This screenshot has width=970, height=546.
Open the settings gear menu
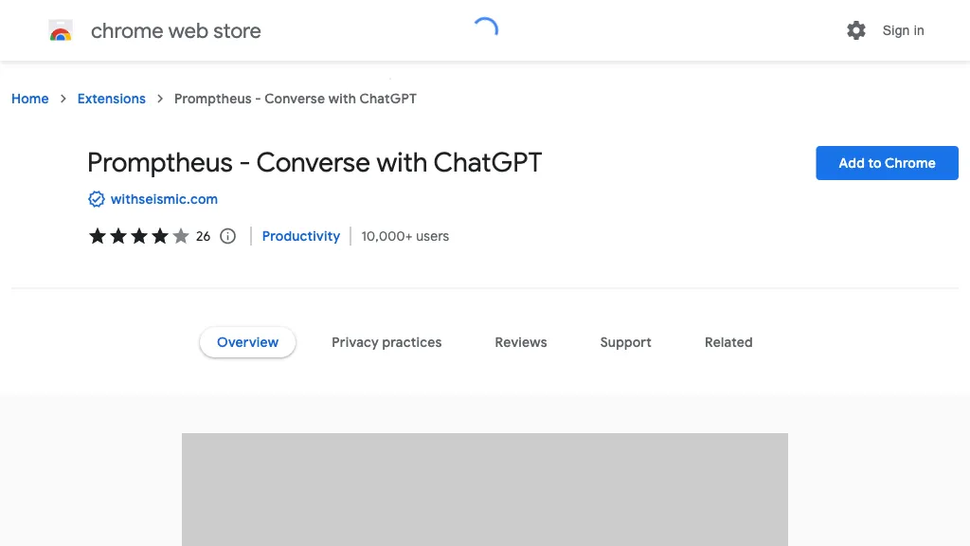pyautogui.click(x=856, y=30)
